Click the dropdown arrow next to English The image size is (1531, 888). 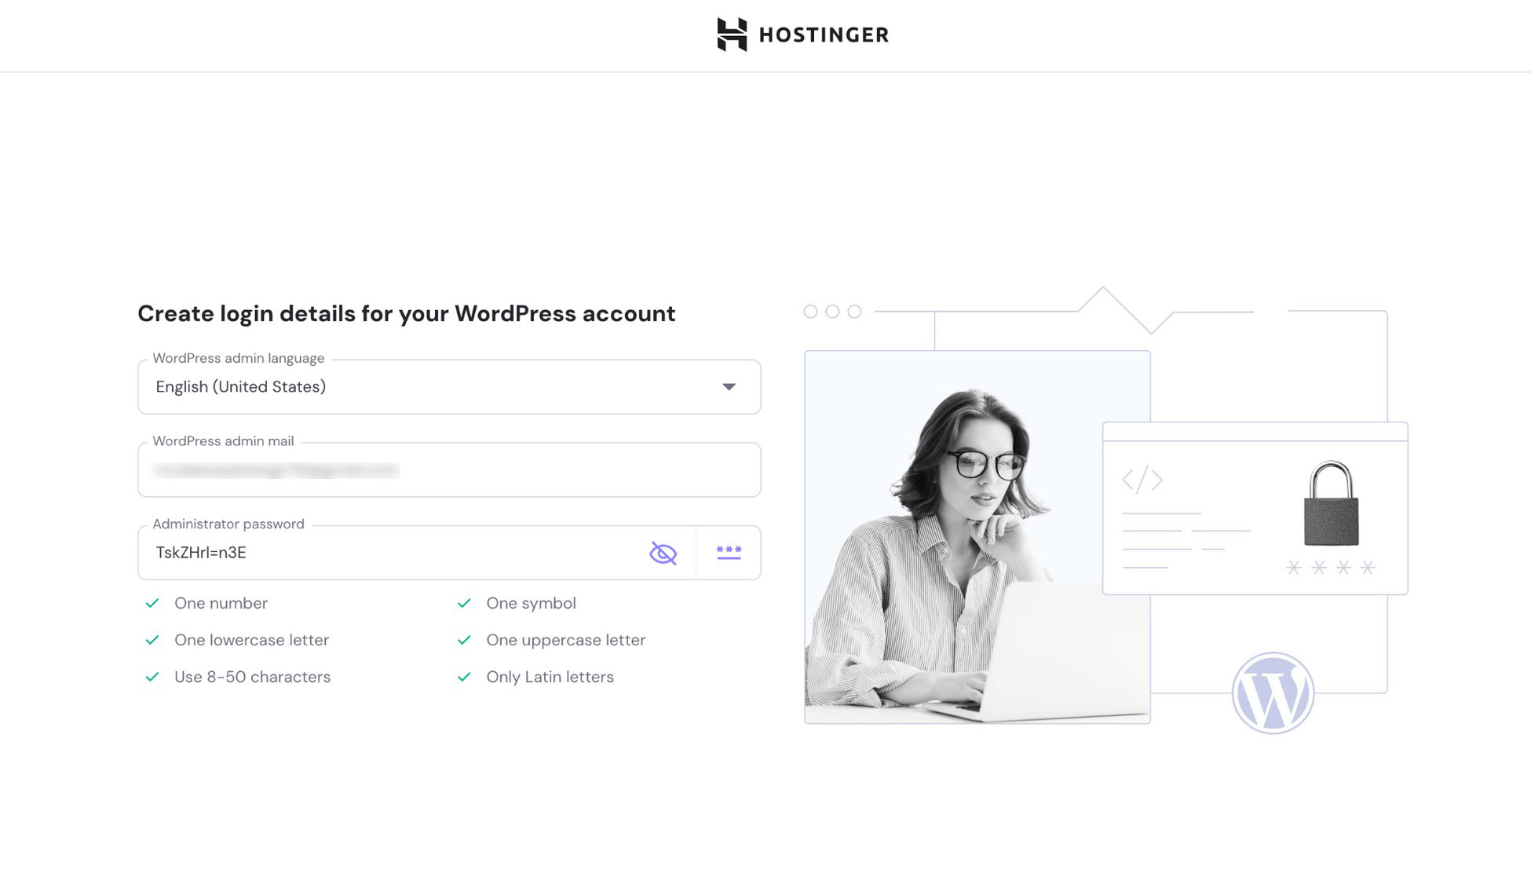(729, 386)
